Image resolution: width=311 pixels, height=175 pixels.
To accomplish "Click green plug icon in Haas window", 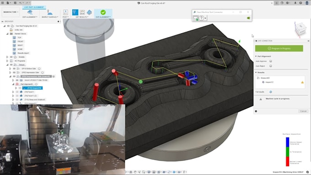I will click(248, 18).
